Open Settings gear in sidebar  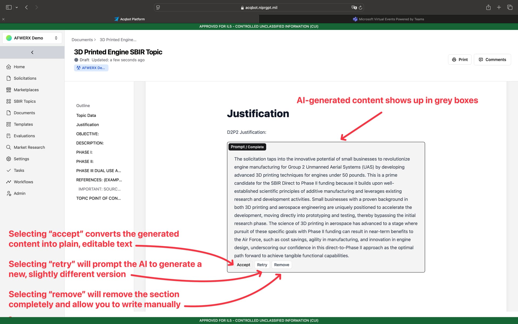tap(9, 159)
